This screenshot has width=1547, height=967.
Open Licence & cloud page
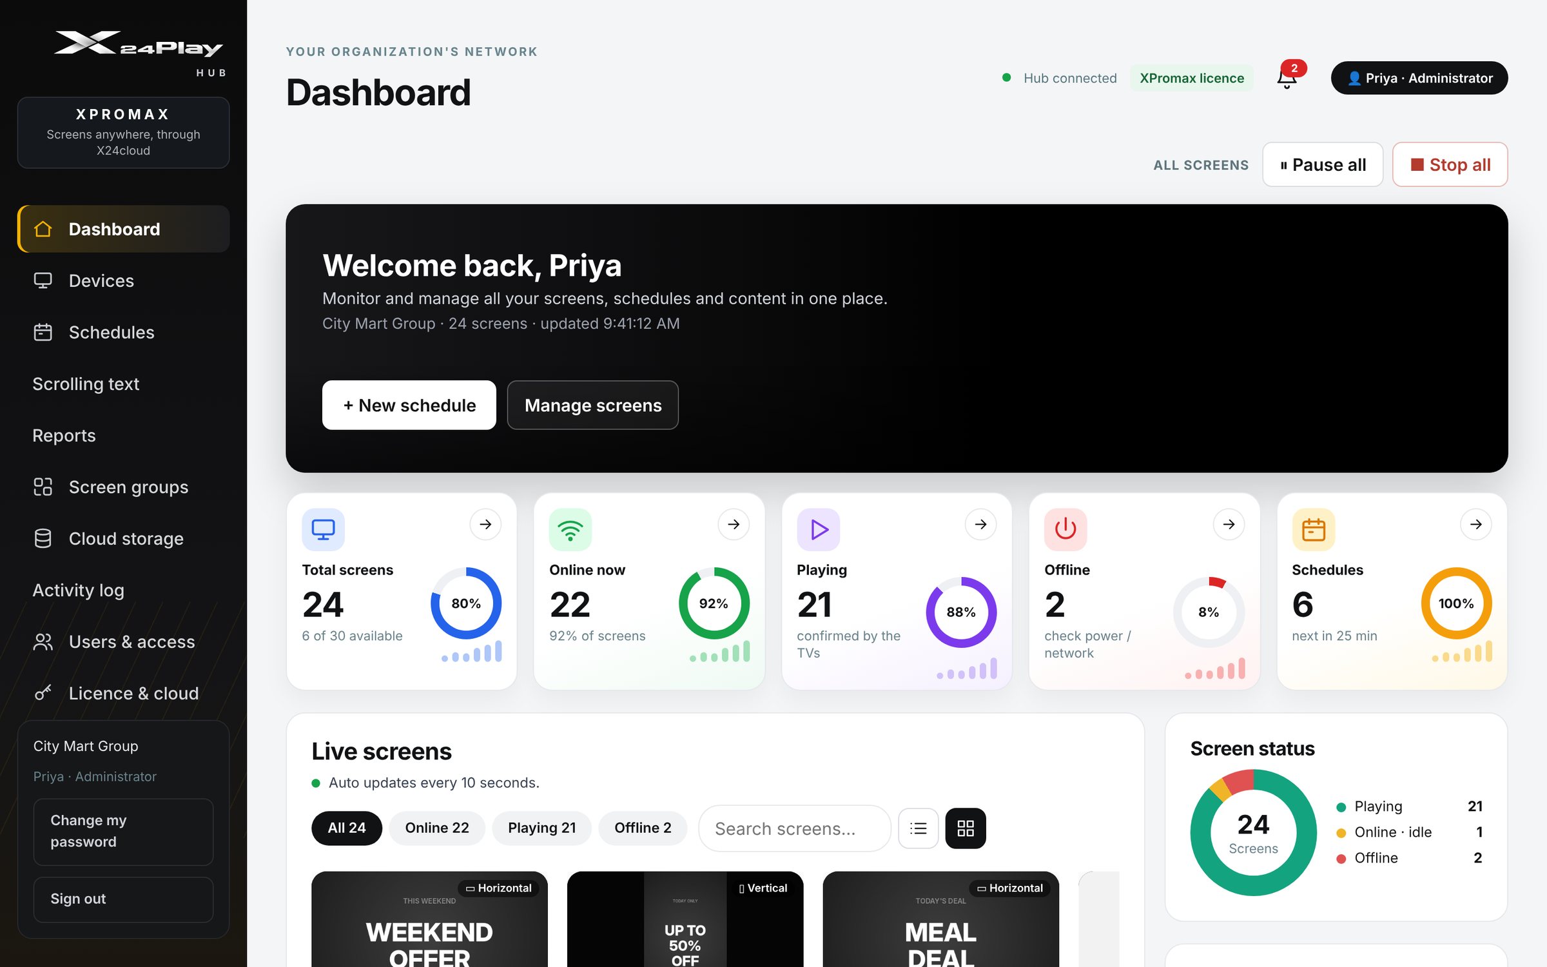pyautogui.click(x=124, y=693)
